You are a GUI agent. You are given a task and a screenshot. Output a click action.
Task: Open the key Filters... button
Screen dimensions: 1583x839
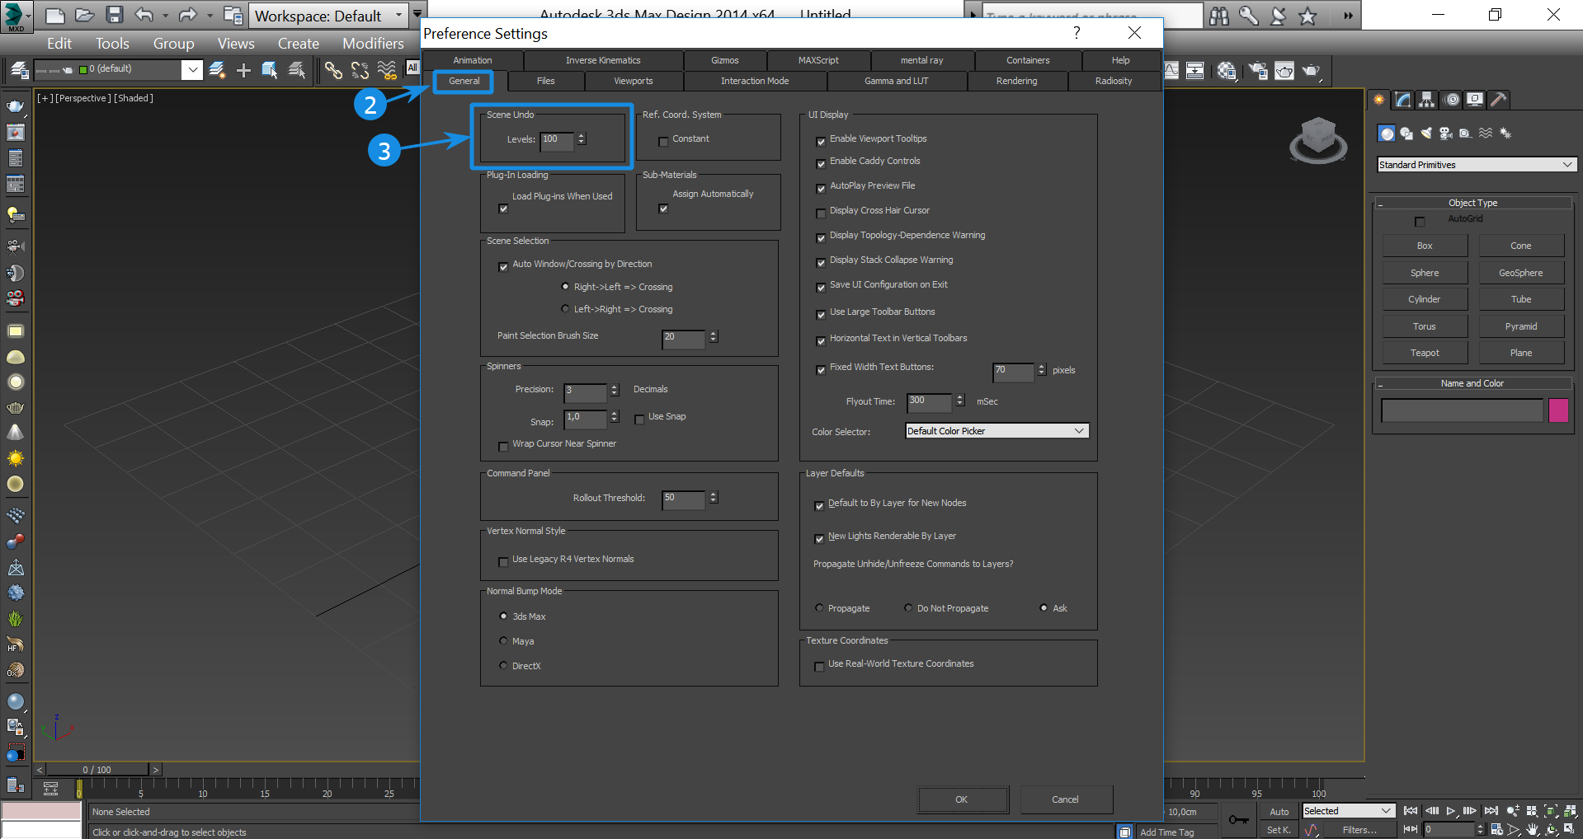point(1359,830)
